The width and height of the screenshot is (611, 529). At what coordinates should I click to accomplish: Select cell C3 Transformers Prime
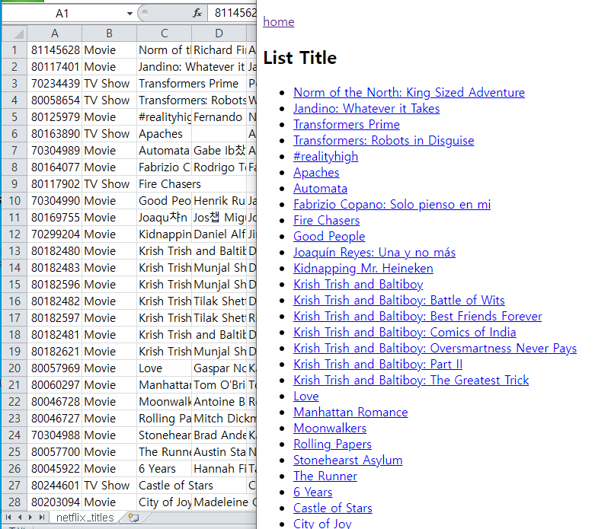165,84
